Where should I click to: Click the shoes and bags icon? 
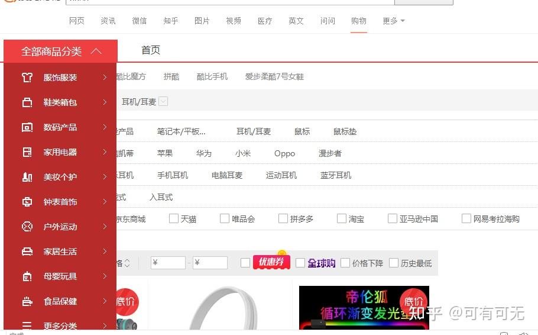pyautogui.click(x=27, y=102)
